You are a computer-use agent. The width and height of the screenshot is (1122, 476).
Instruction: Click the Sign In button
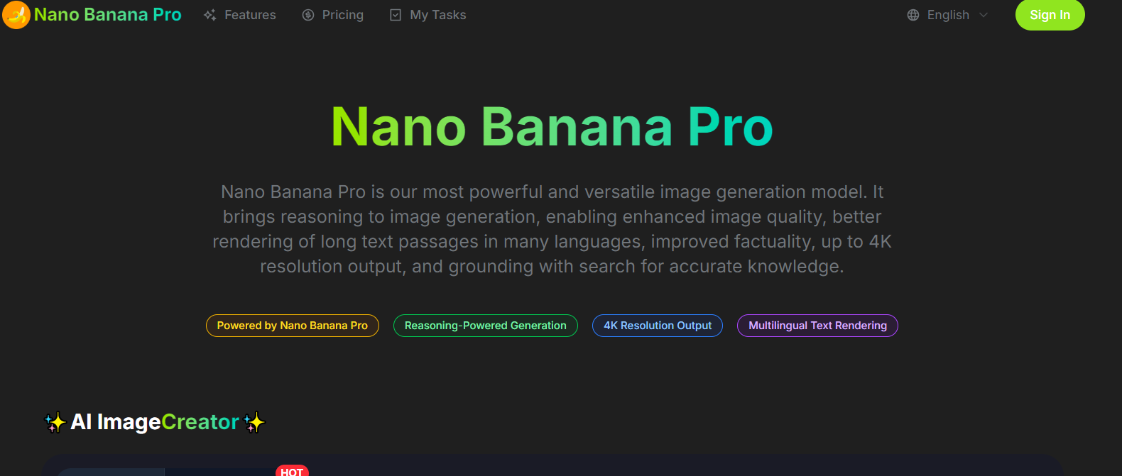tap(1050, 14)
